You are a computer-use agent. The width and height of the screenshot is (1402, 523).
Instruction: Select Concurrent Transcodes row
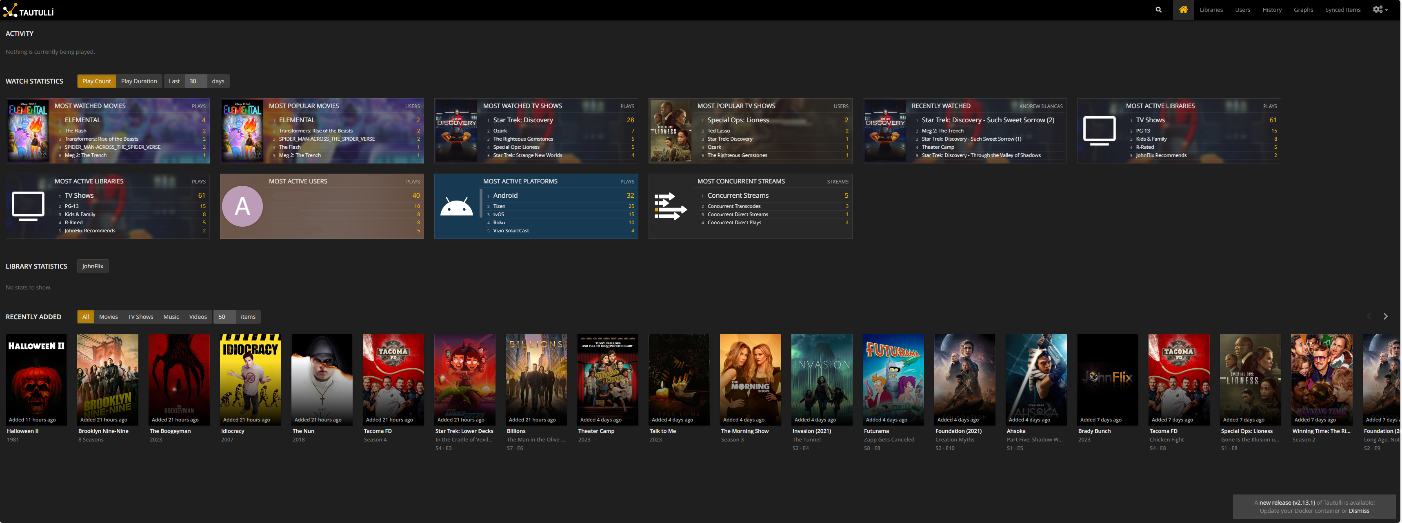tap(775, 207)
